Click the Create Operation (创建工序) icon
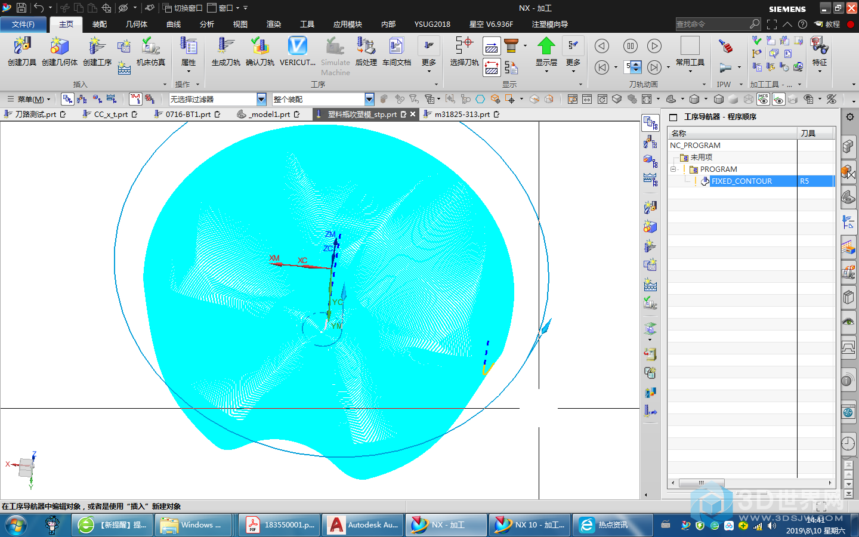The image size is (859, 537). [97, 46]
